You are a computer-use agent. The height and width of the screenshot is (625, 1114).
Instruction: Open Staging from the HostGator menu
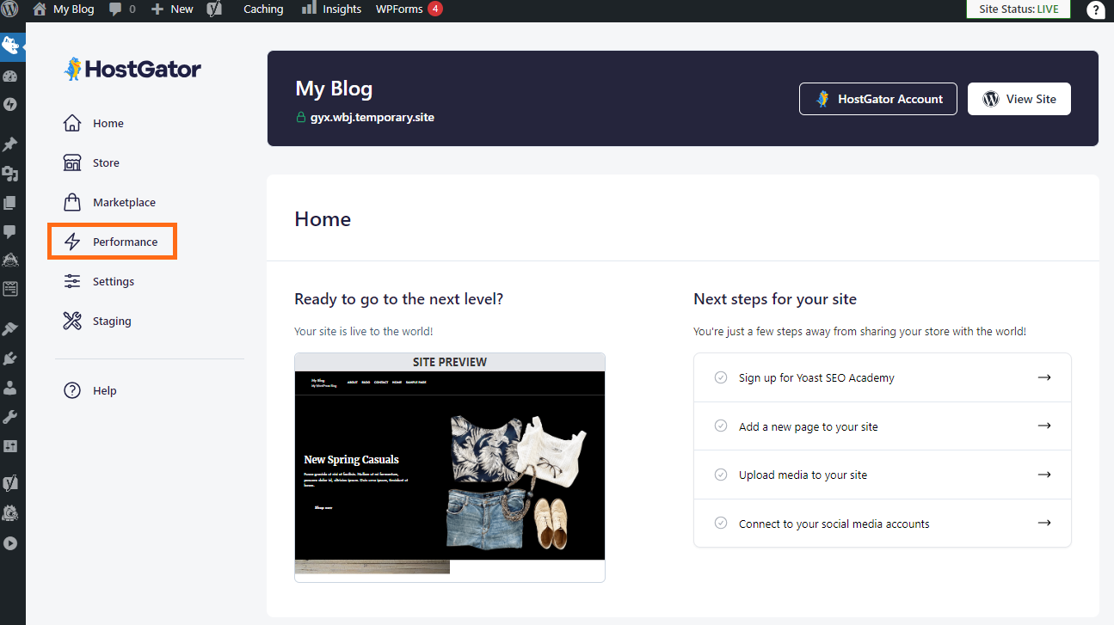(112, 322)
